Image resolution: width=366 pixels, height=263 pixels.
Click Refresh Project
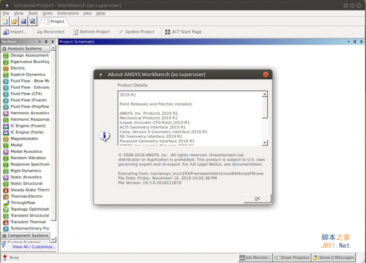click(x=91, y=32)
